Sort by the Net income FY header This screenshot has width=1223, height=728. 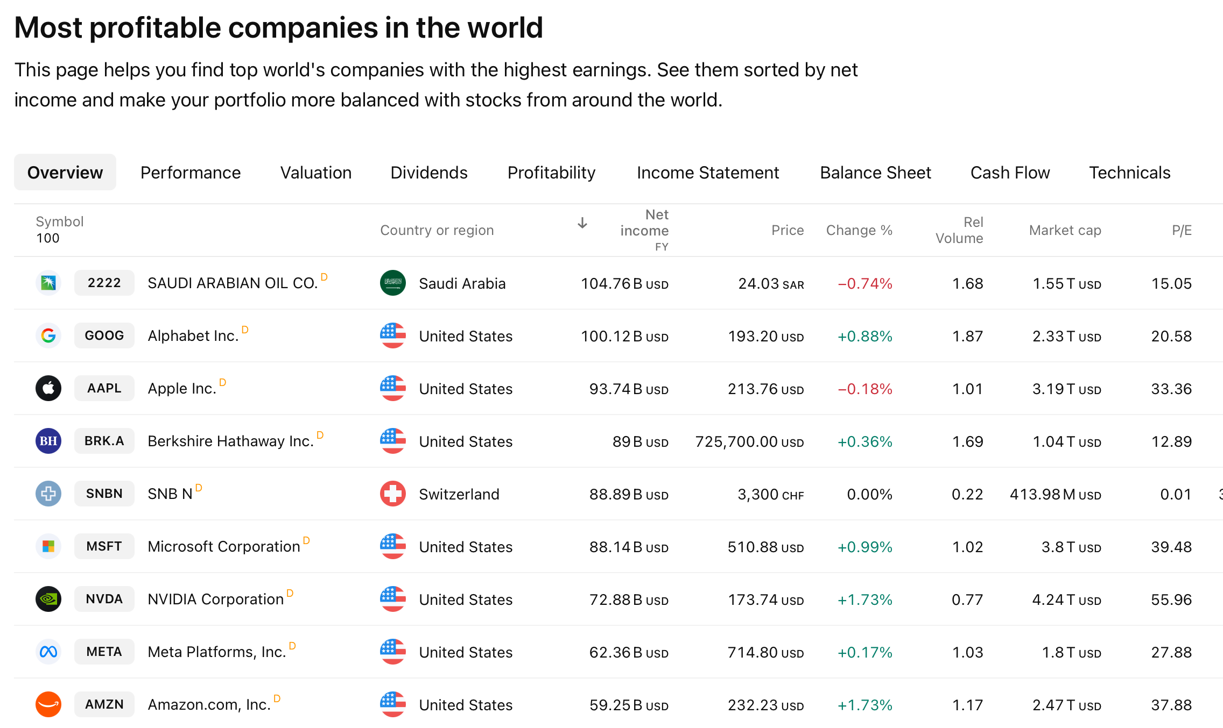[644, 230]
